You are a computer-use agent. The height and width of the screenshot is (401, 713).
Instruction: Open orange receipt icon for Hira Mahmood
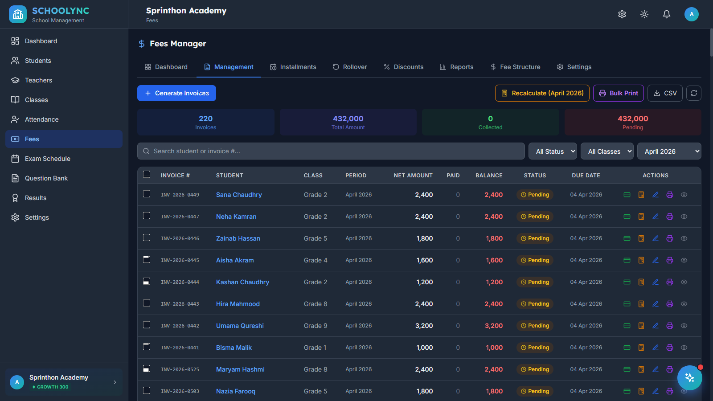coord(641,304)
